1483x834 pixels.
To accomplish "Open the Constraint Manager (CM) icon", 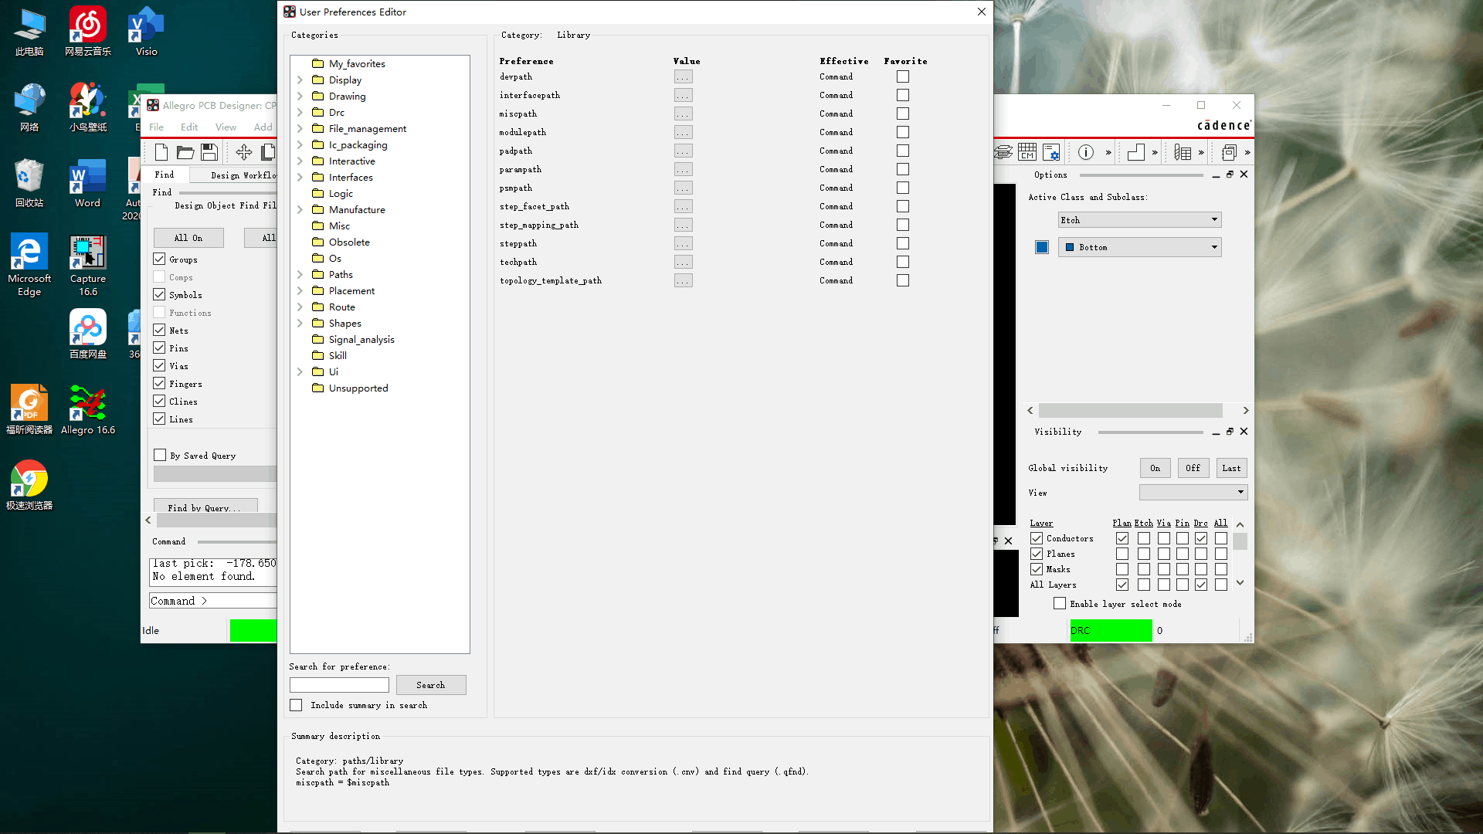I will pos(1027,152).
